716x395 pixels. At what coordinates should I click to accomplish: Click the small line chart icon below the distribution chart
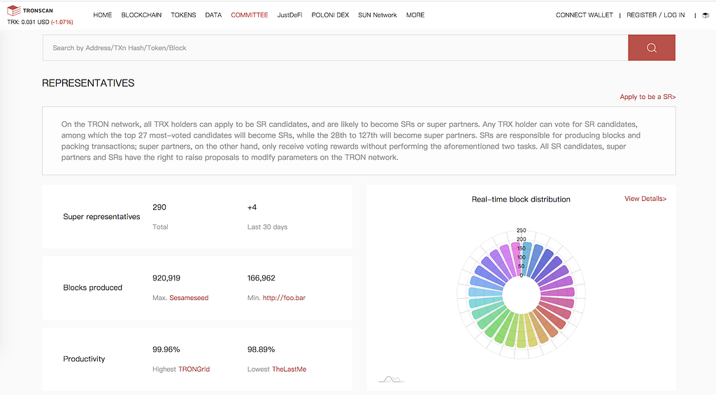point(392,379)
